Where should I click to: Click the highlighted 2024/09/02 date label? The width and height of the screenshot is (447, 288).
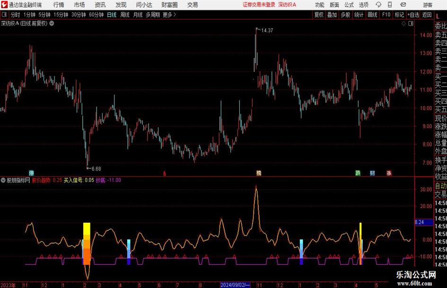pos(235,285)
